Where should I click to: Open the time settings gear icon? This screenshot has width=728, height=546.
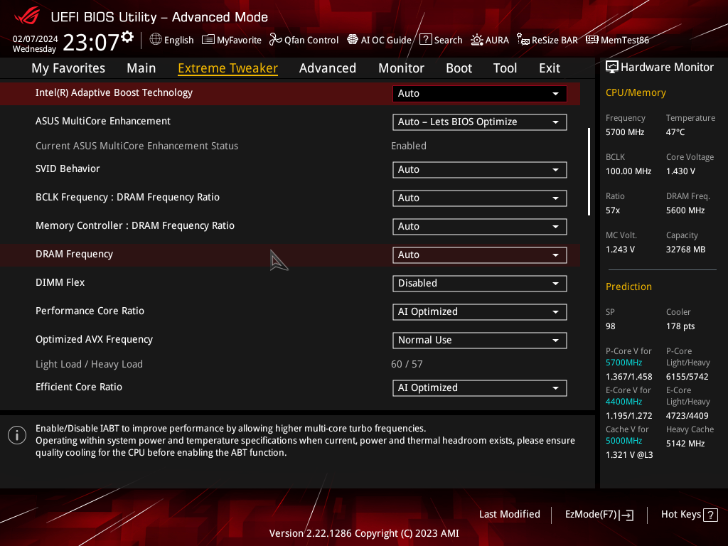[x=127, y=37]
